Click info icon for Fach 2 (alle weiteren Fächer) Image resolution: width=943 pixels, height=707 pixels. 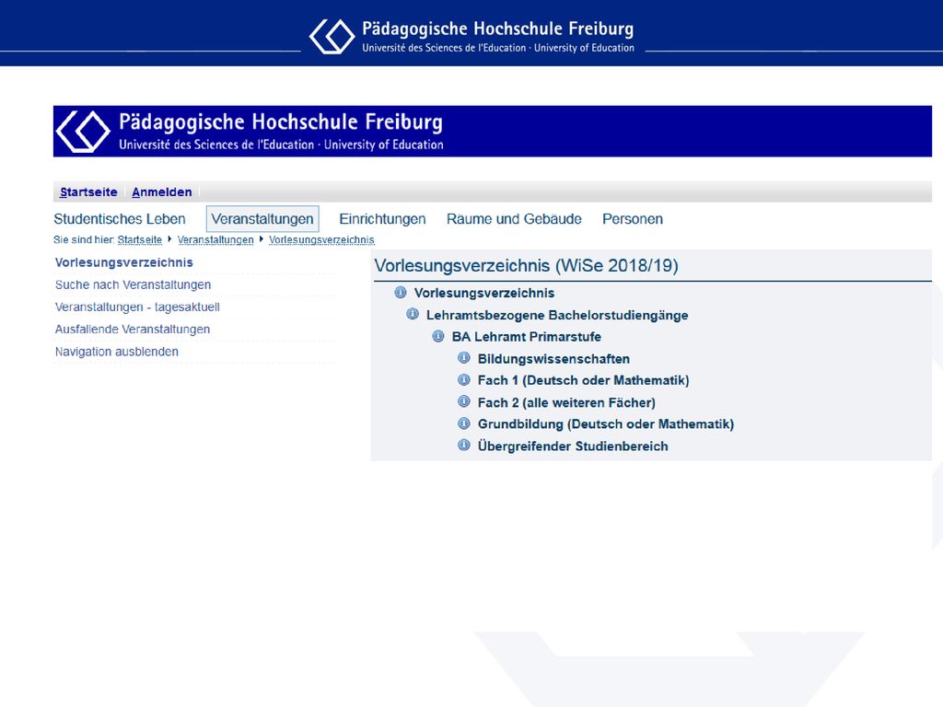pyautogui.click(x=464, y=401)
